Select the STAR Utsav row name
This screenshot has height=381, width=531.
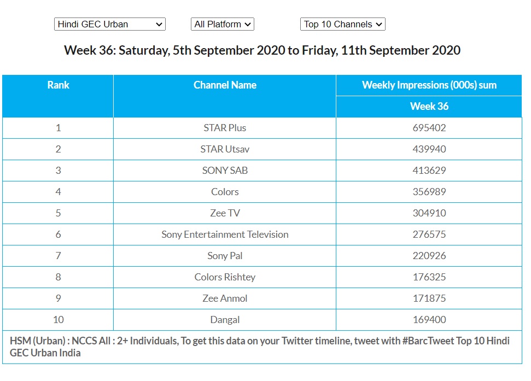(x=225, y=149)
